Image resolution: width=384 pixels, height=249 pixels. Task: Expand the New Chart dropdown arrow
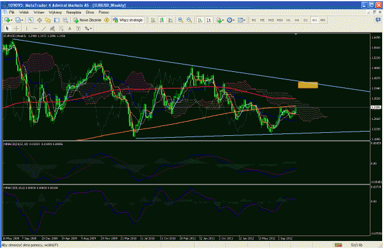[12, 20]
